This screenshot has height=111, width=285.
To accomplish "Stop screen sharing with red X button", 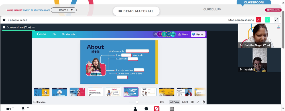I will tap(258, 20).
